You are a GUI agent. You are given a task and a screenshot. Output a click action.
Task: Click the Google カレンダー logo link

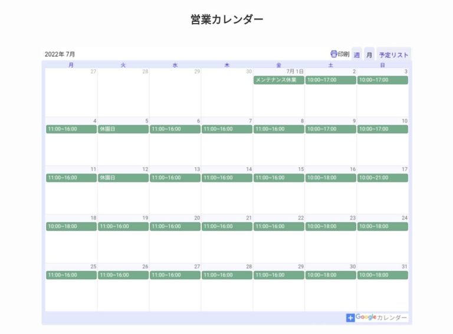pos(381,317)
